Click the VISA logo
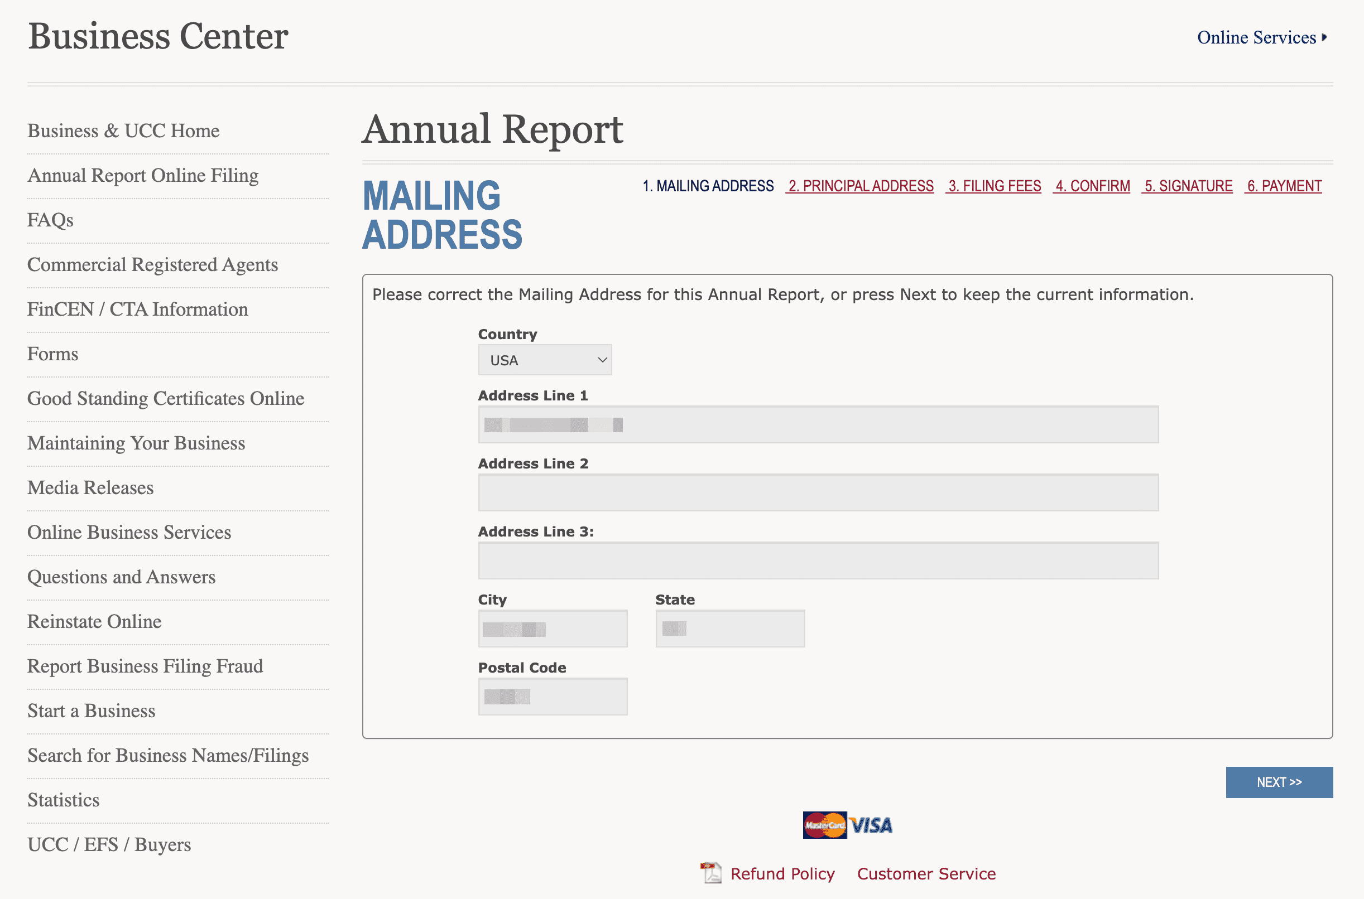 point(871,825)
